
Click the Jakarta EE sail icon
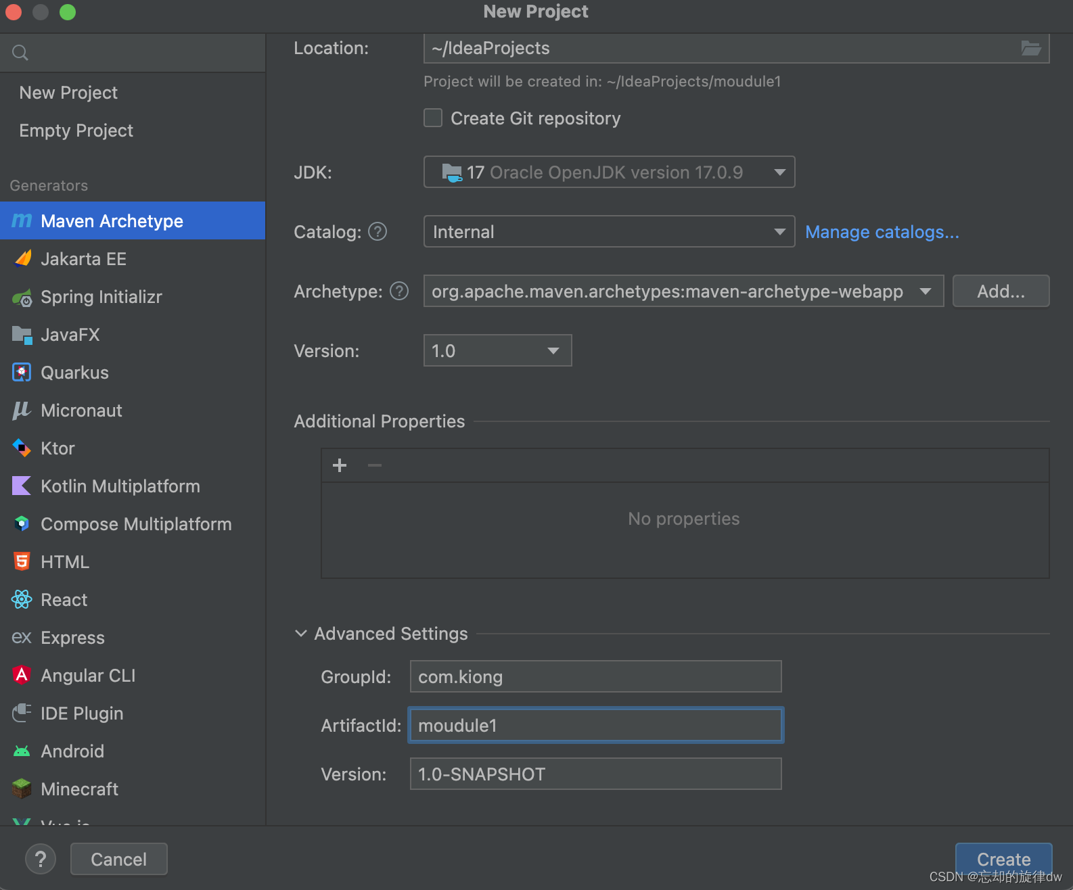tap(22, 258)
